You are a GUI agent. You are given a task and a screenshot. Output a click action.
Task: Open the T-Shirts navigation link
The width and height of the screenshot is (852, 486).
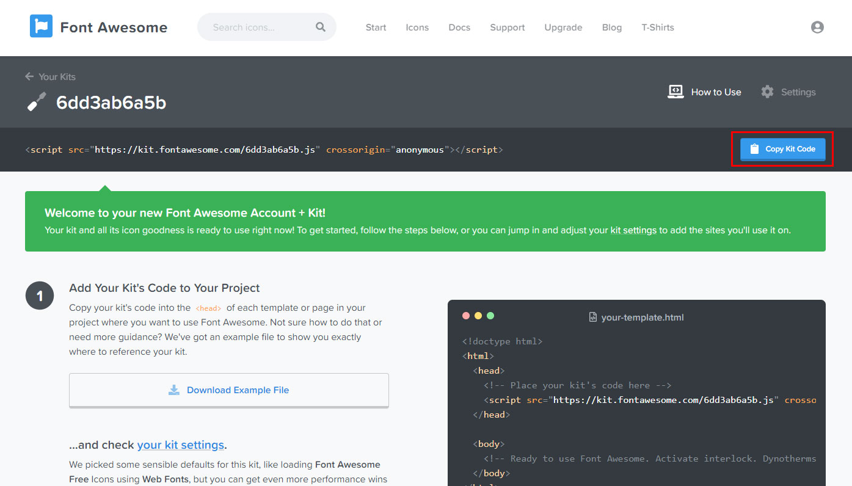coord(657,27)
